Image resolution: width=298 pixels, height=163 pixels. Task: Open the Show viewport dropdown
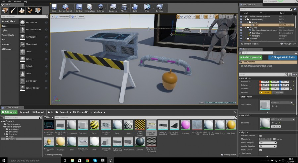(x=81, y=17)
